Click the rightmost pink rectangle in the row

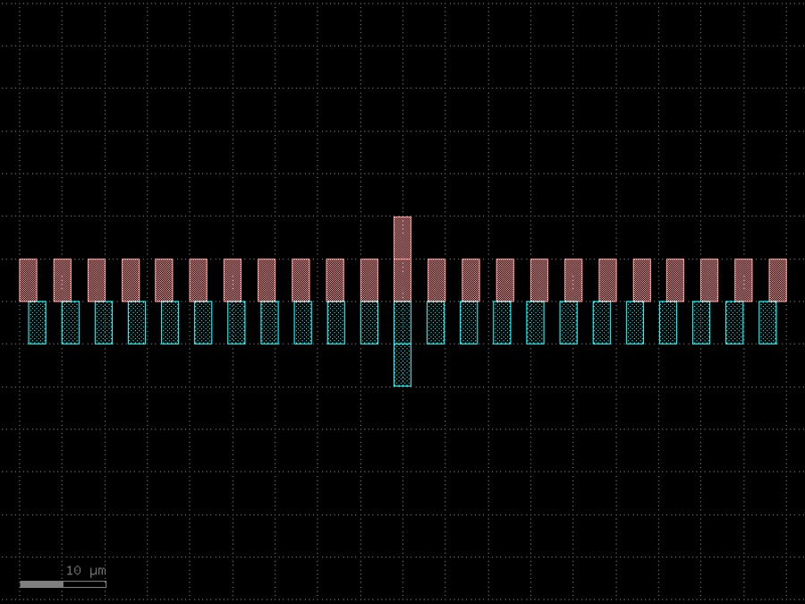point(778,280)
